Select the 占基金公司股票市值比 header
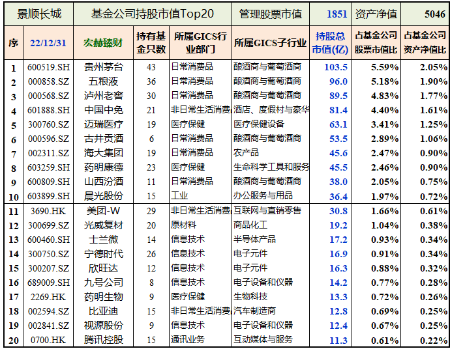Screen dimensions: 450x349 pyautogui.click(x=376, y=43)
